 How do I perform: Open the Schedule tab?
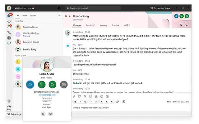(x=115, y=25)
